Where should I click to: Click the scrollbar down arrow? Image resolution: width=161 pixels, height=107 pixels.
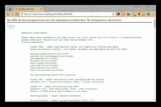coord(155,100)
